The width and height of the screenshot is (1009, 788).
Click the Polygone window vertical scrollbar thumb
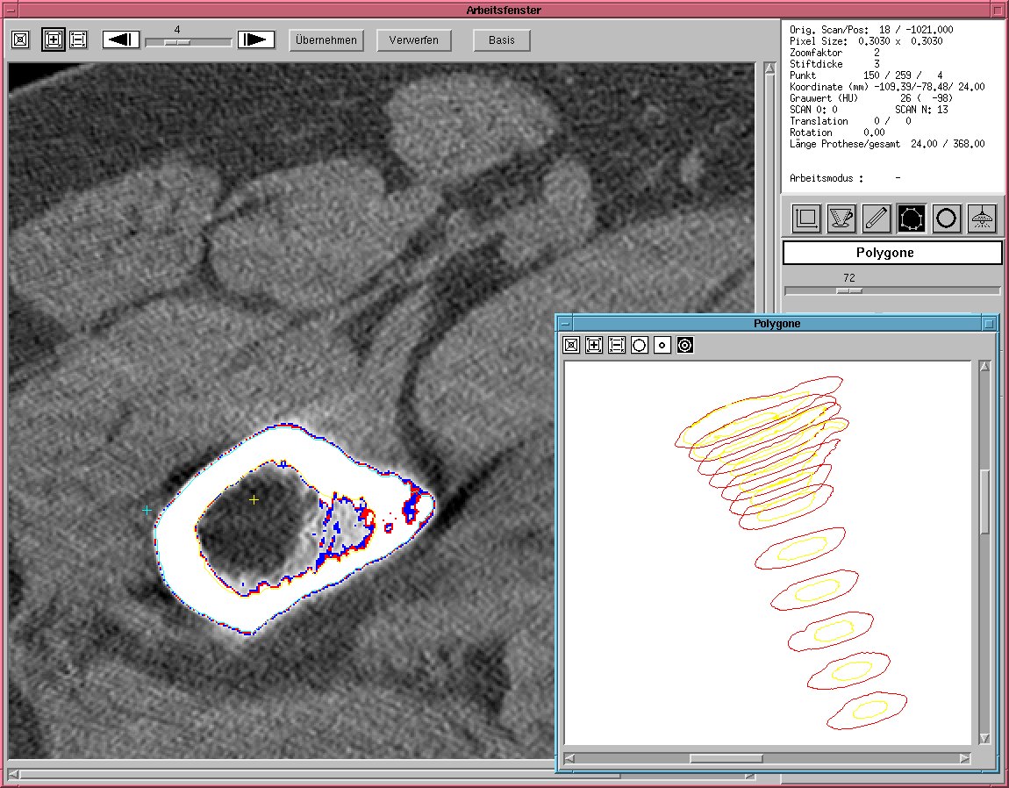984,502
